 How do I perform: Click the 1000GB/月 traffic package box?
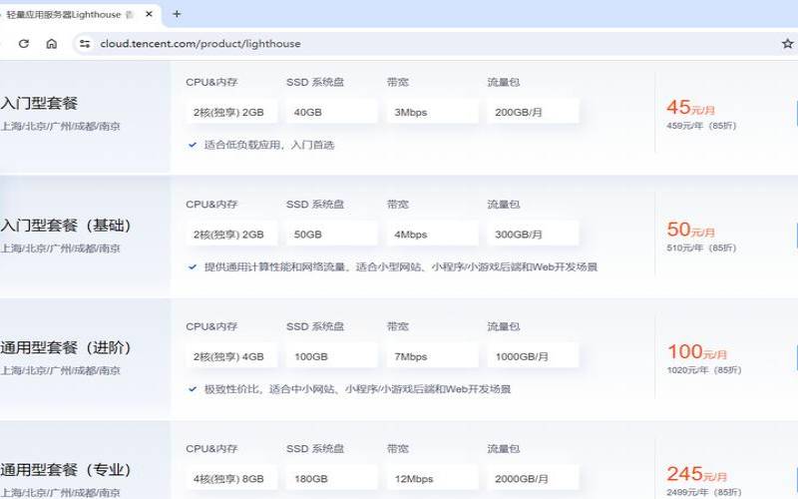tap(533, 356)
